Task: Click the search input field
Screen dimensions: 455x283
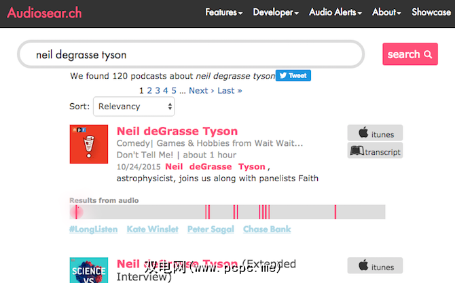Action: (191, 54)
